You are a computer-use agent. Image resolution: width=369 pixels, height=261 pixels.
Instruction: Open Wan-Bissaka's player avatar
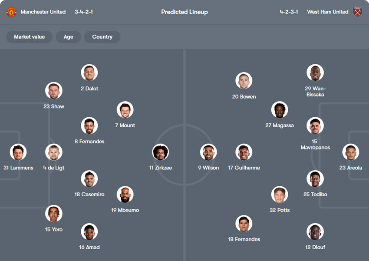(315, 73)
